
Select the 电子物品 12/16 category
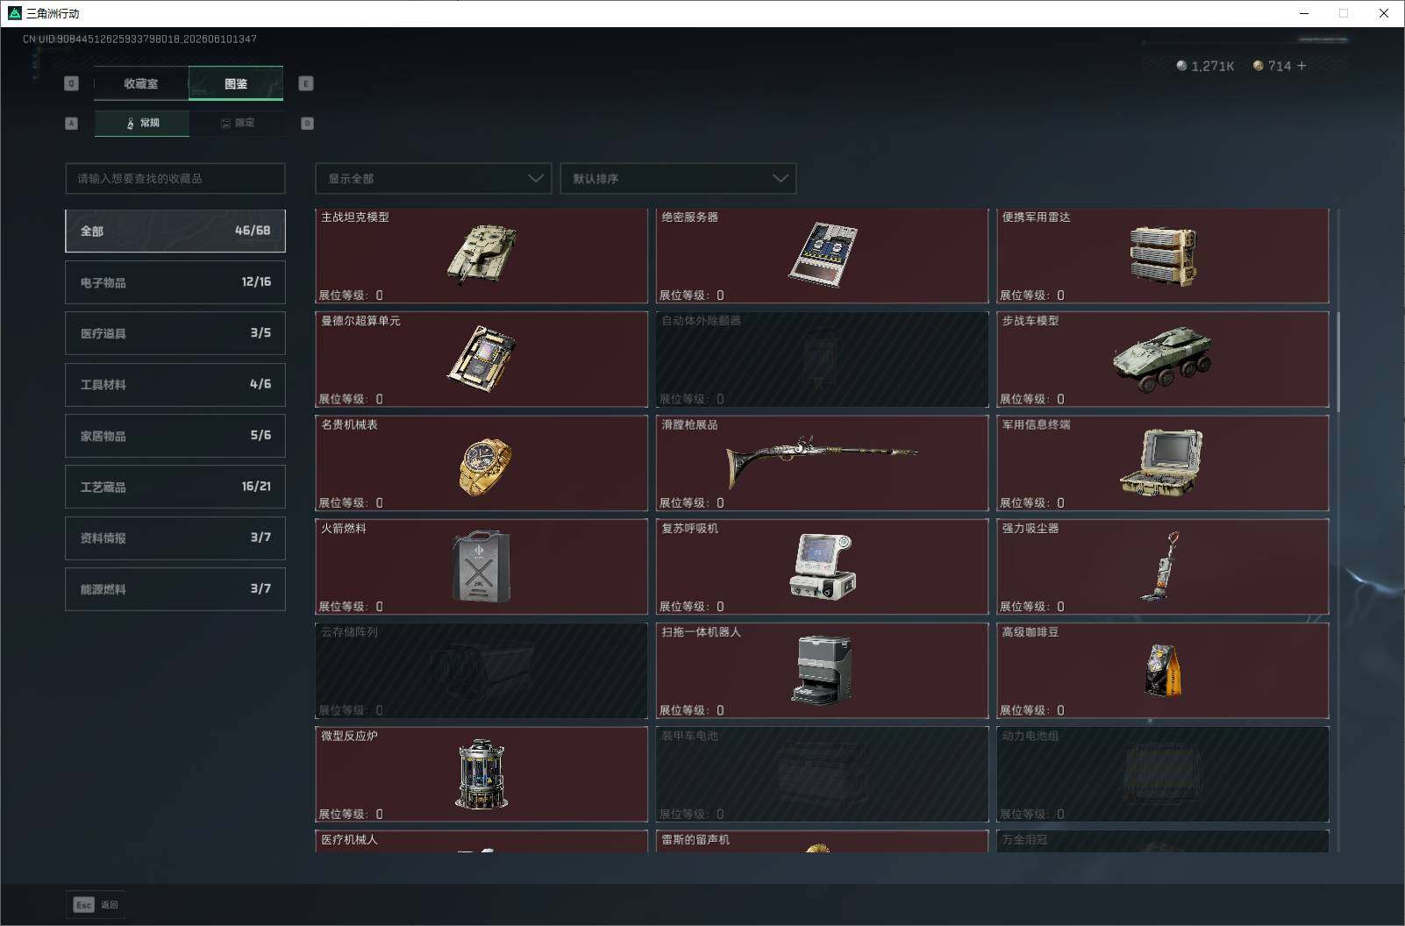(x=175, y=282)
